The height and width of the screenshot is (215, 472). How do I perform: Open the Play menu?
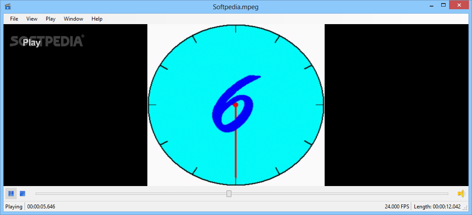tap(51, 18)
